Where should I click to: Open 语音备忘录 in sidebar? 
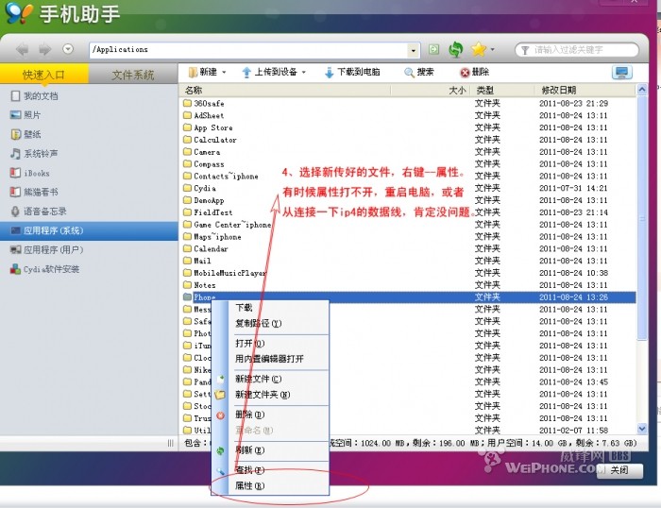coord(39,212)
